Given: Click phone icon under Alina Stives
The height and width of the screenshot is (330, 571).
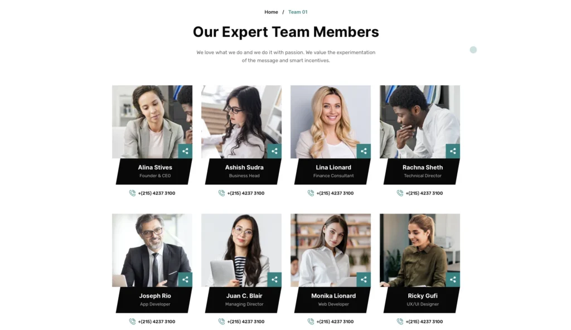Looking at the screenshot, I should [132, 193].
